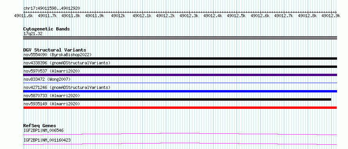Open variant nsv5870733 (Almarri2020) label
The height and width of the screenshot is (149, 348).
point(52,96)
